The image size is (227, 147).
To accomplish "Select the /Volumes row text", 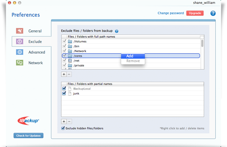I will click(80, 41).
